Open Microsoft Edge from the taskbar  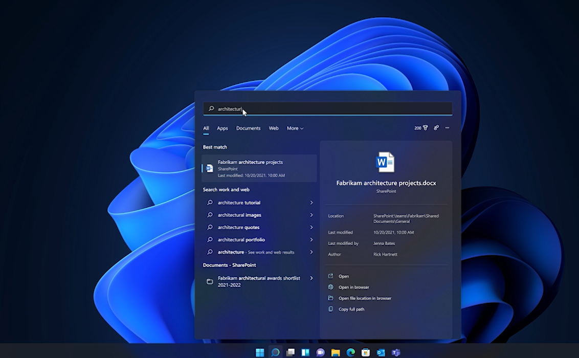(350, 352)
